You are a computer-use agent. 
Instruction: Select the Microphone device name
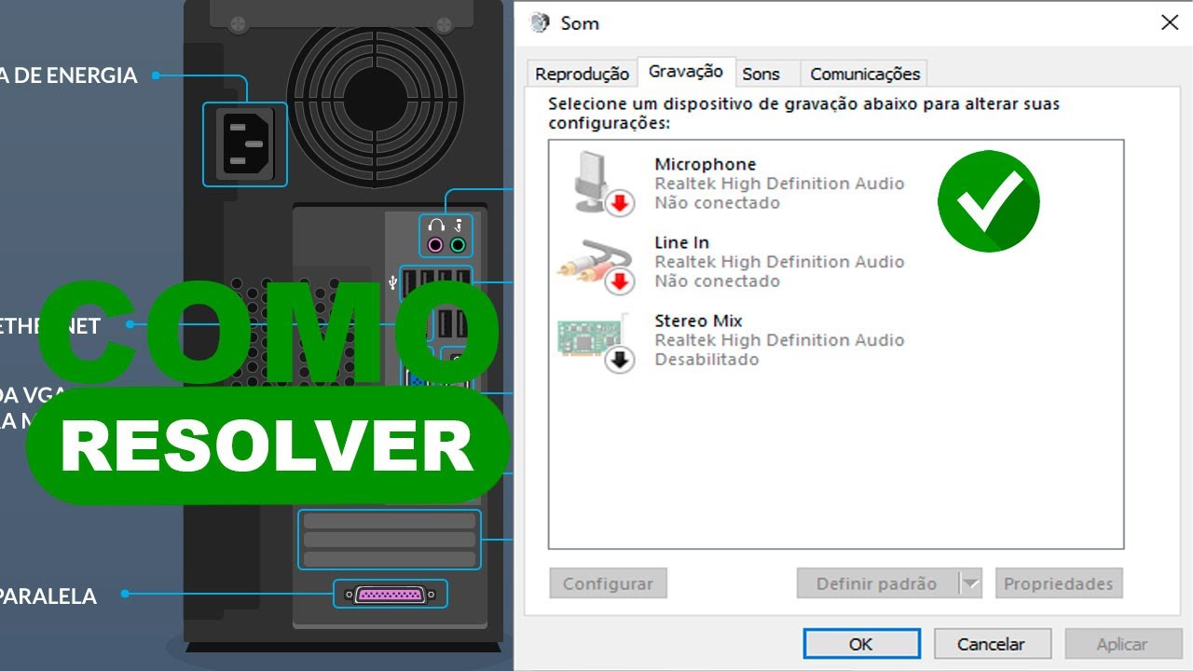pyautogui.click(x=706, y=164)
